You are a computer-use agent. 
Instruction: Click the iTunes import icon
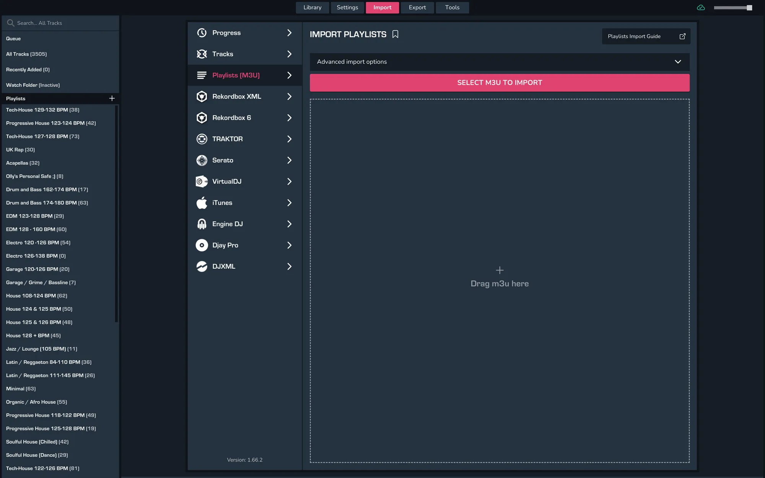[x=202, y=203]
